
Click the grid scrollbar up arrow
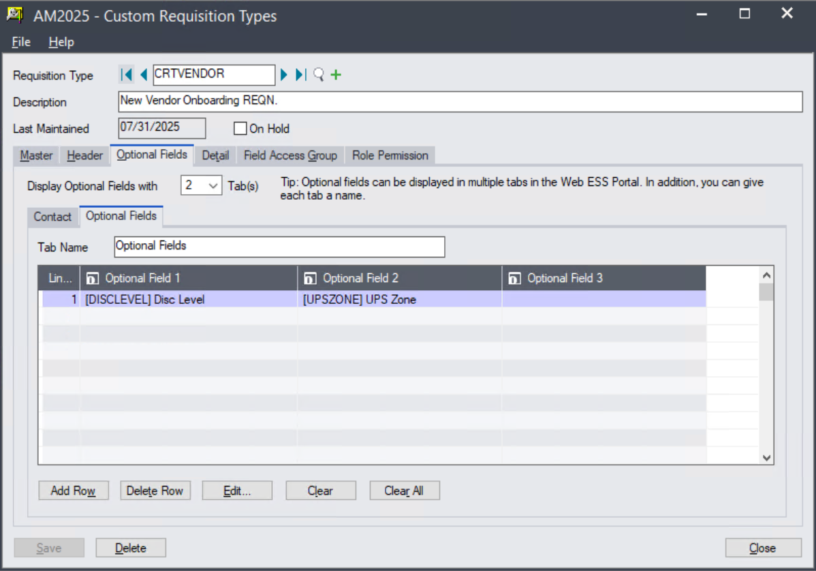(x=766, y=275)
